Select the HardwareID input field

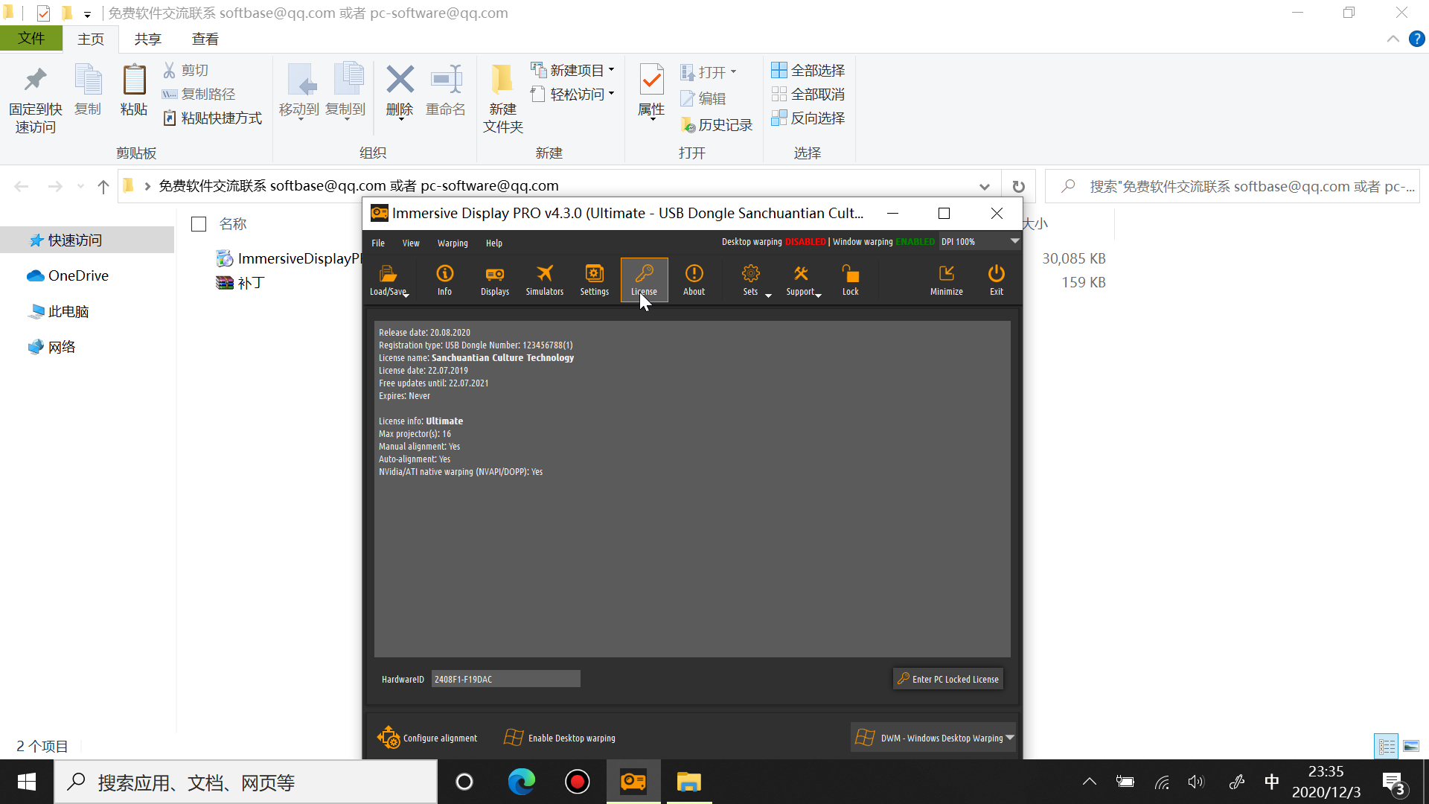click(505, 680)
